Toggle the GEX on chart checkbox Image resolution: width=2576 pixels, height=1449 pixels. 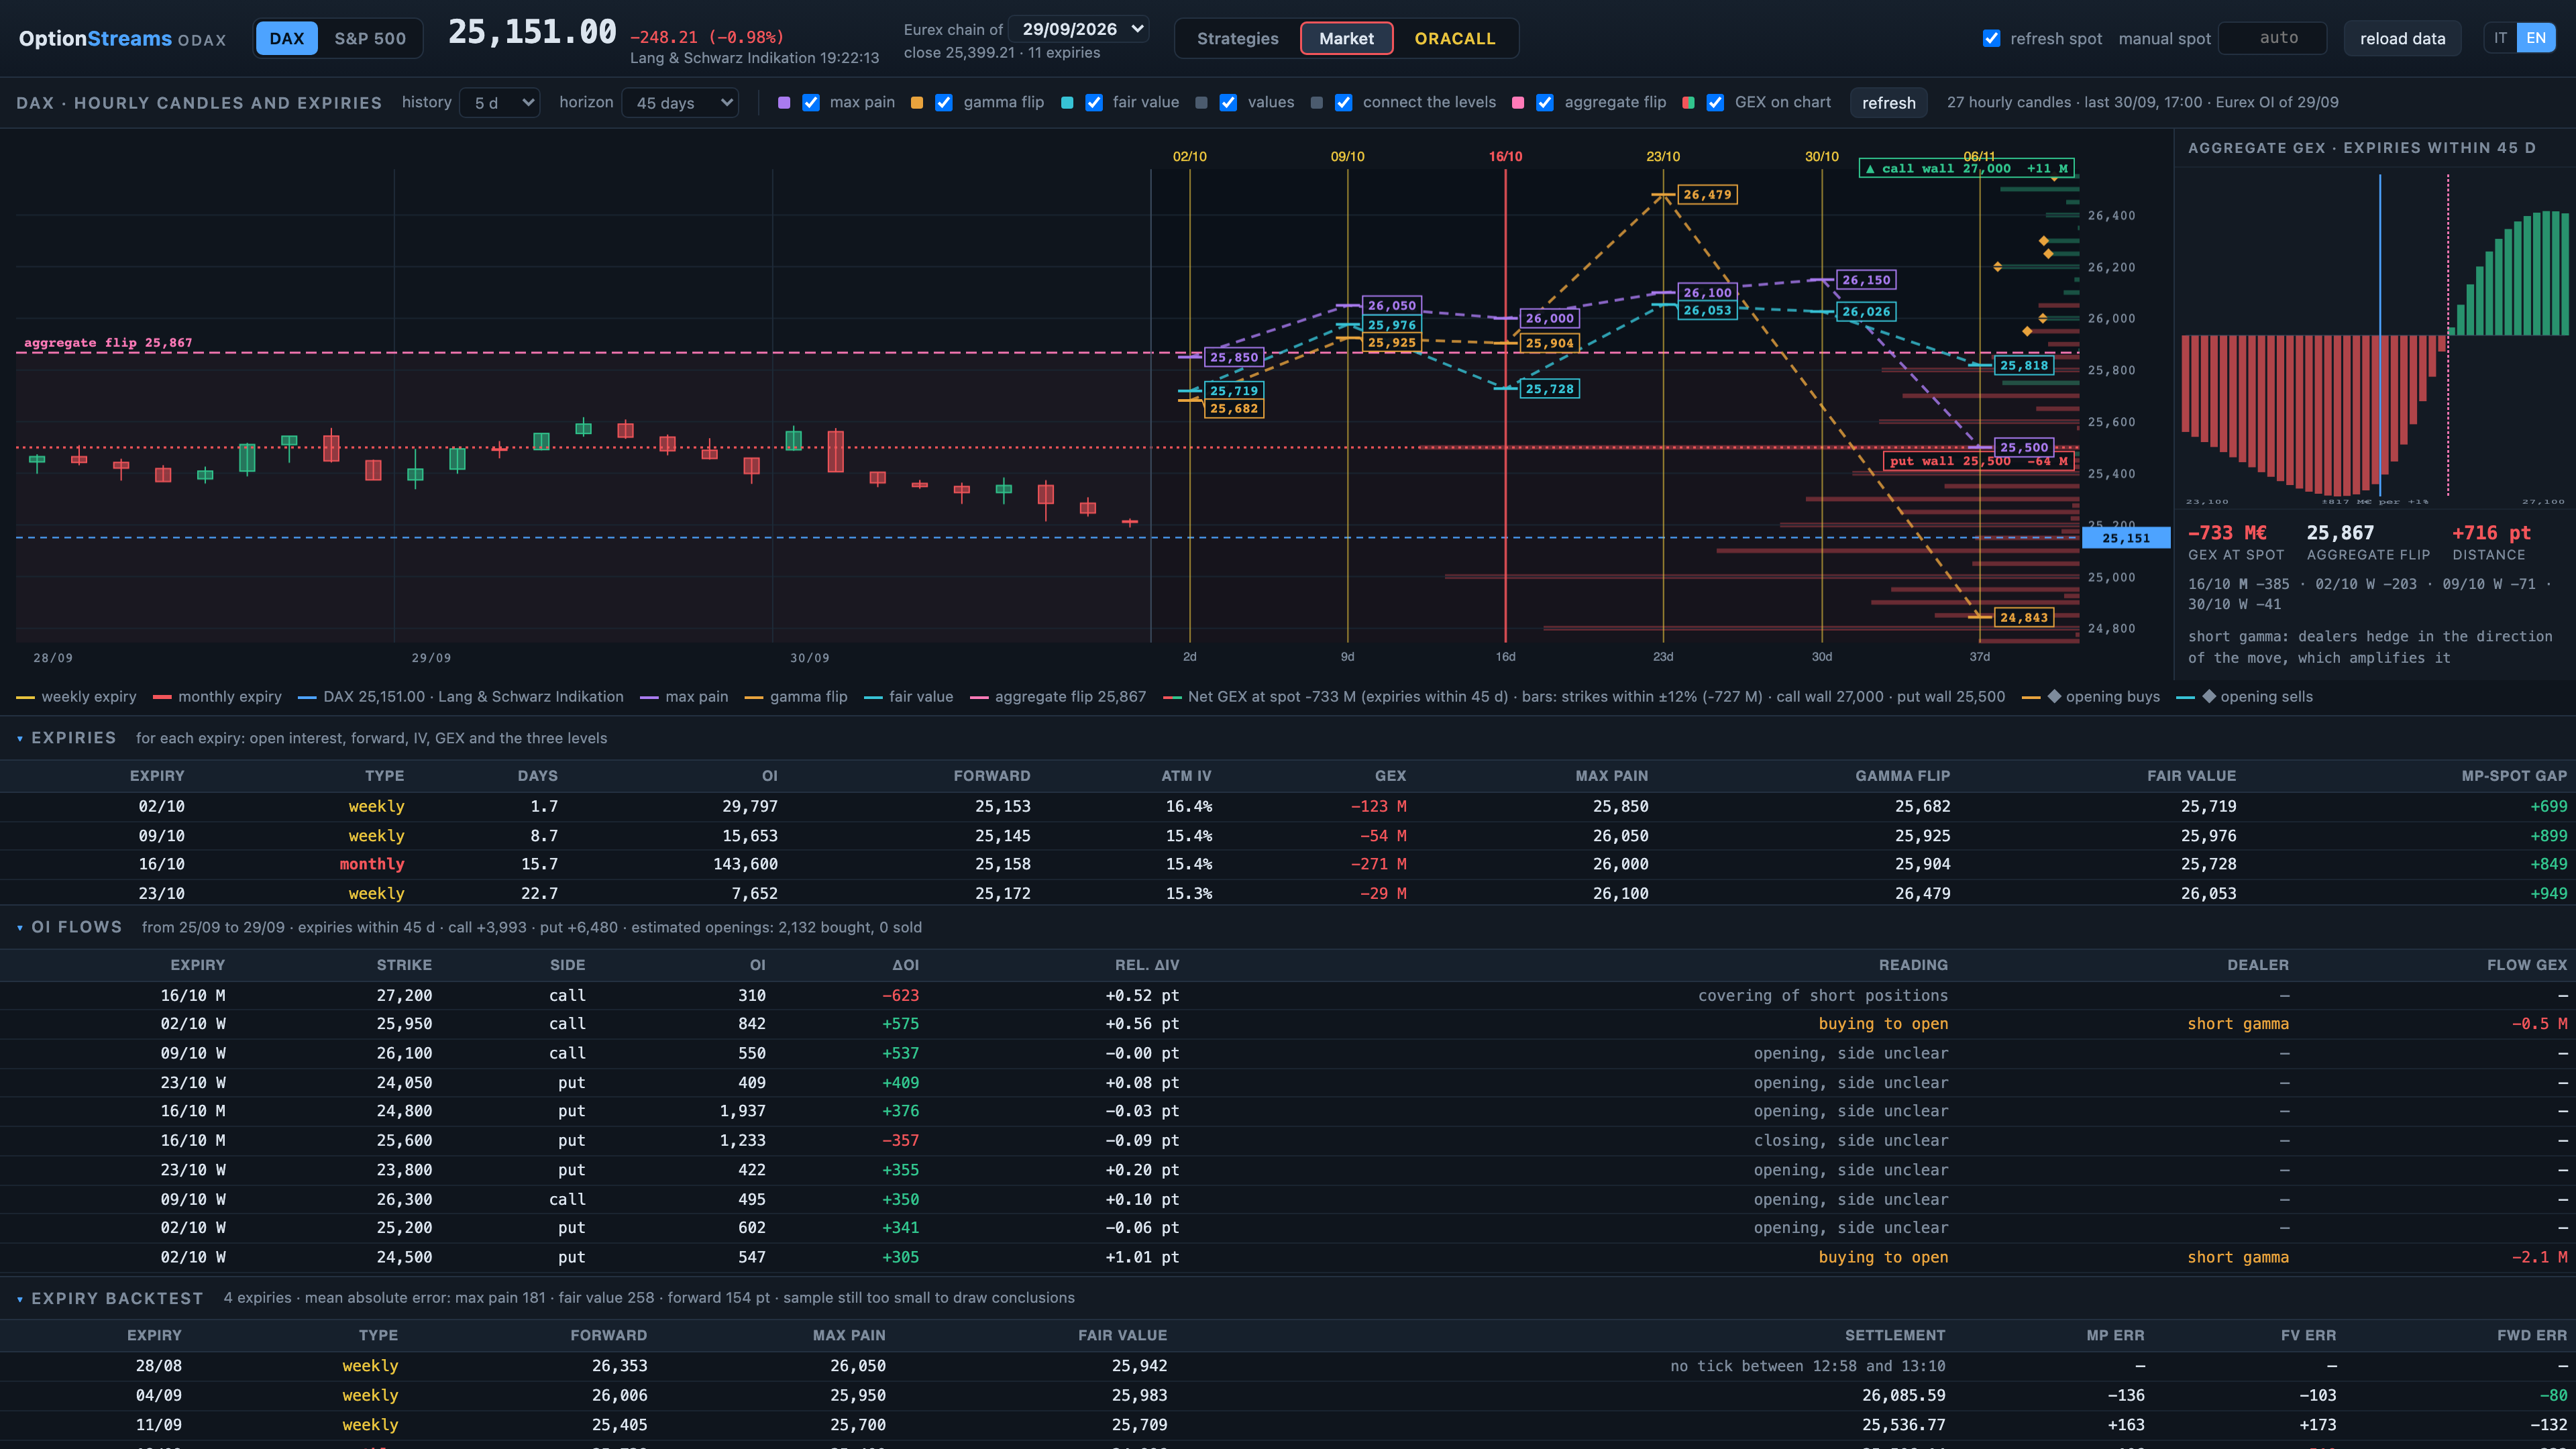[1715, 102]
